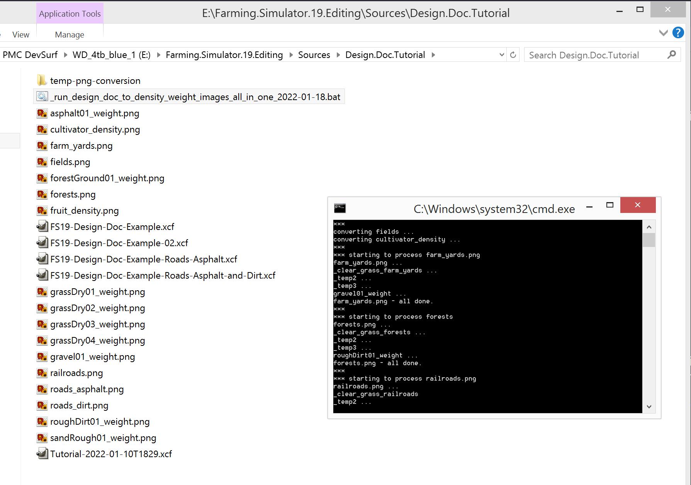Screen dimensions: 691x485
Task: Click the railroads.png file icon
Action: pos(42,373)
